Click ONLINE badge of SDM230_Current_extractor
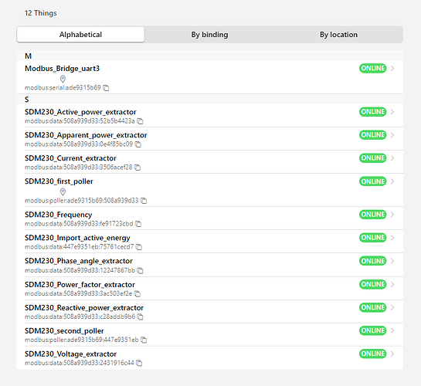The height and width of the screenshot is (386, 421). pyautogui.click(x=372, y=158)
